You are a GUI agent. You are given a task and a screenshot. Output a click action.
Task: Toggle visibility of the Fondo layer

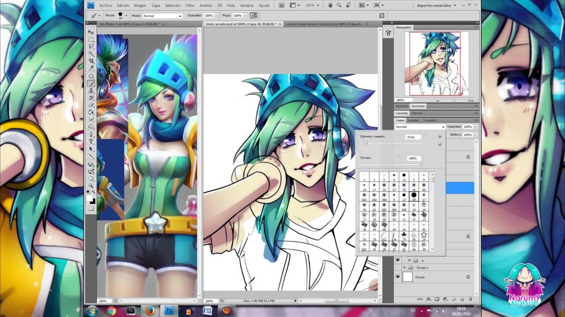click(398, 277)
